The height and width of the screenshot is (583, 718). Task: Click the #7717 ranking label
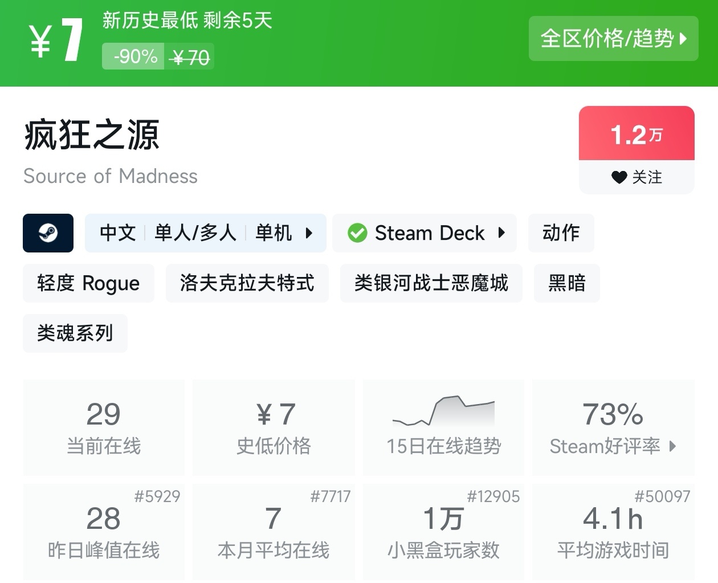[330, 496]
